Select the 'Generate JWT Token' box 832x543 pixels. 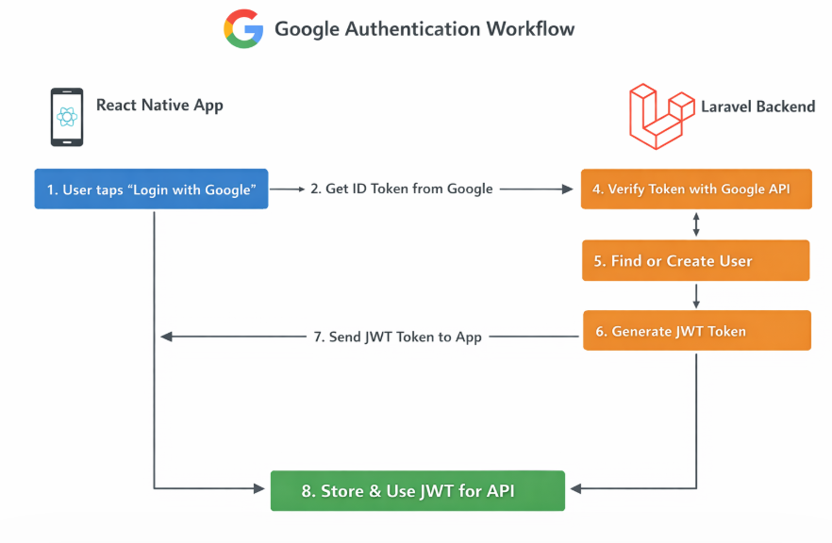tap(697, 330)
